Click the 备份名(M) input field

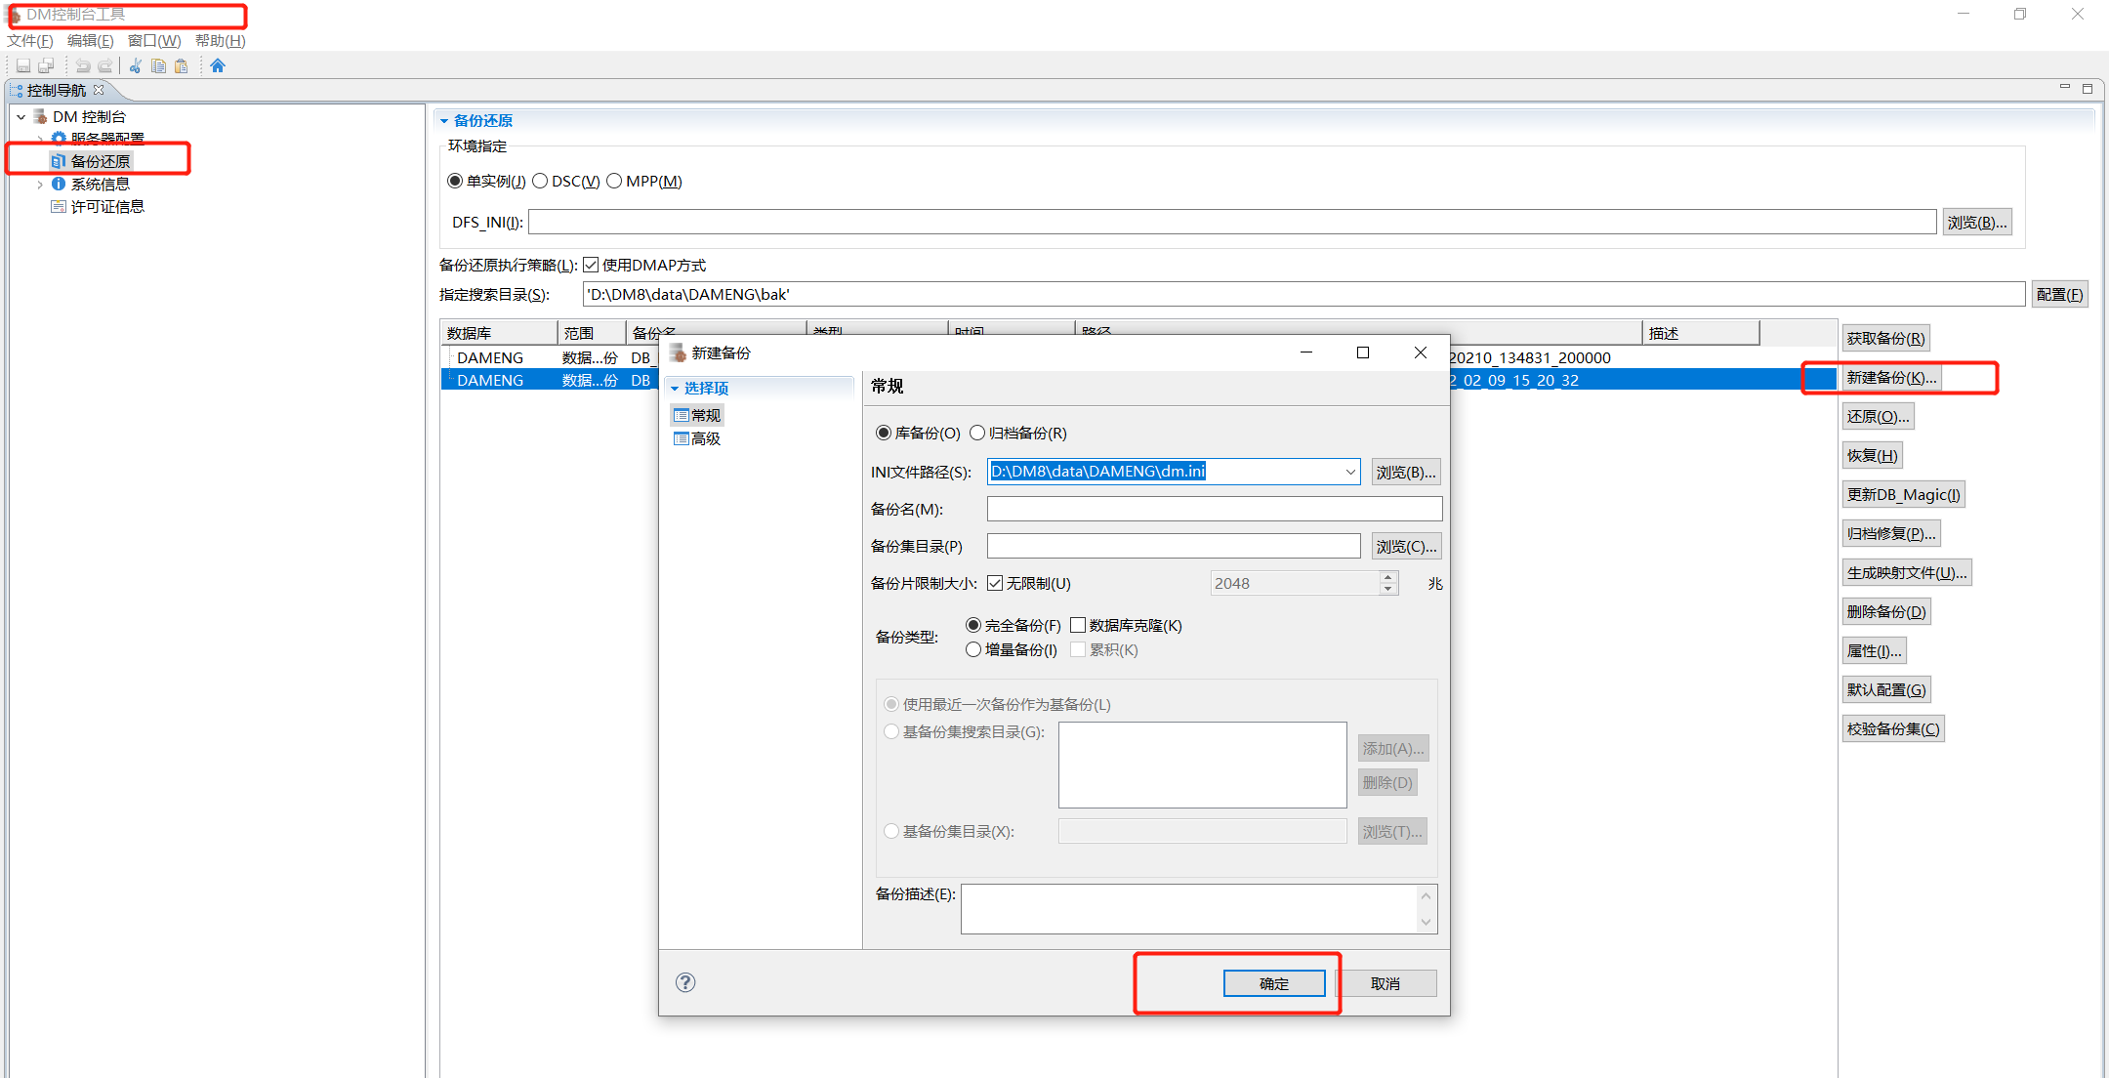[x=1214, y=509]
